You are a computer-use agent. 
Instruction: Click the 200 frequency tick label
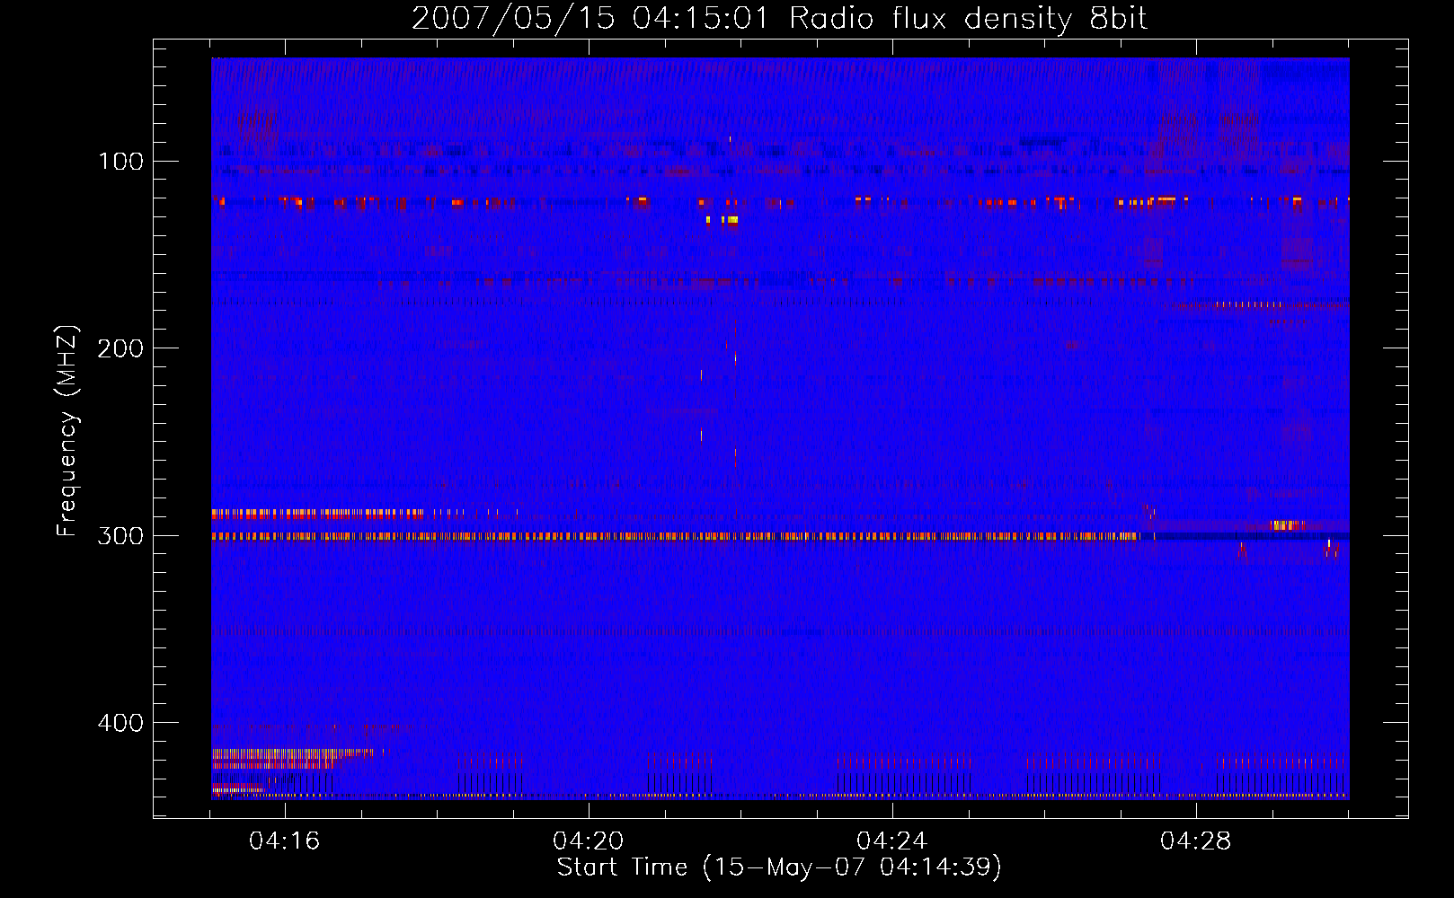(x=120, y=348)
